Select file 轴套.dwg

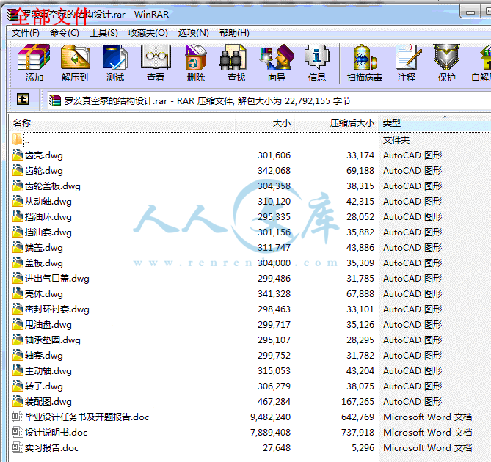tap(44, 356)
